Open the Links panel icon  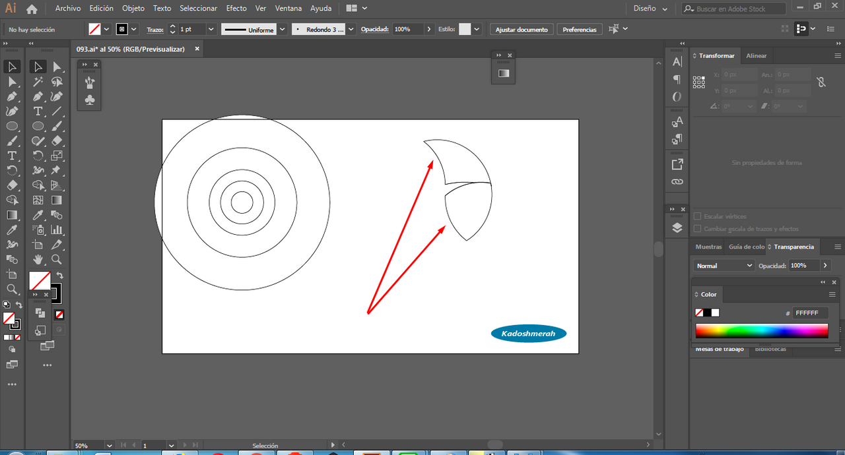click(x=677, y=181)
